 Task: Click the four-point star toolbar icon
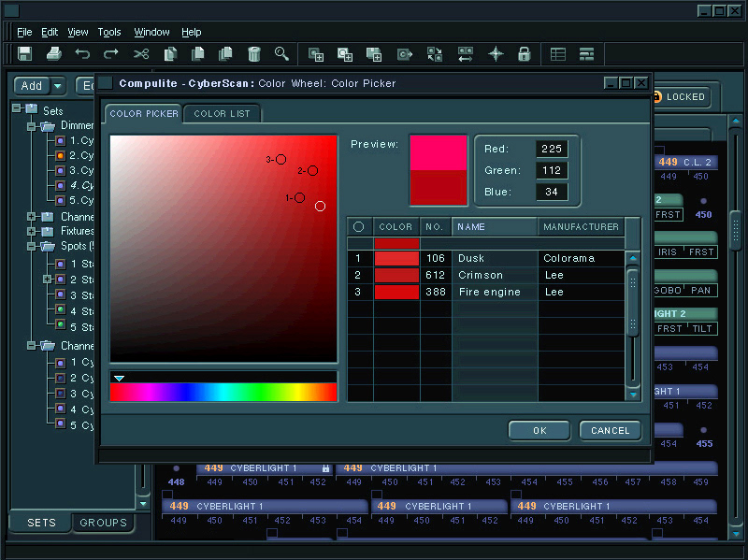point(496,54)
